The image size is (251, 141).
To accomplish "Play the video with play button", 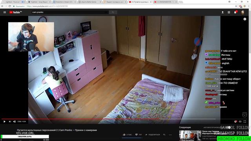I will 4,121.
